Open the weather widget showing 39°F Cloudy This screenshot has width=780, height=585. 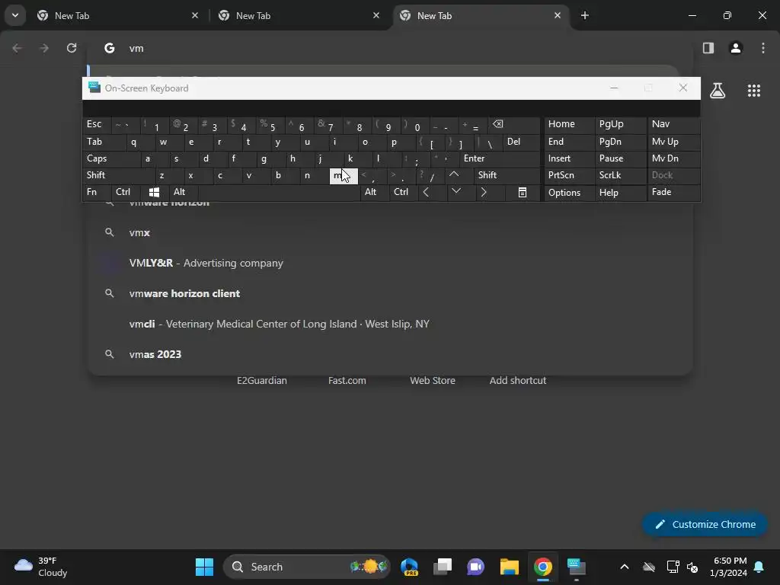[41, 567]
